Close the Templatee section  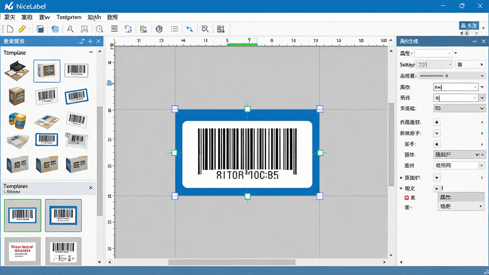[x=91, y=187]
